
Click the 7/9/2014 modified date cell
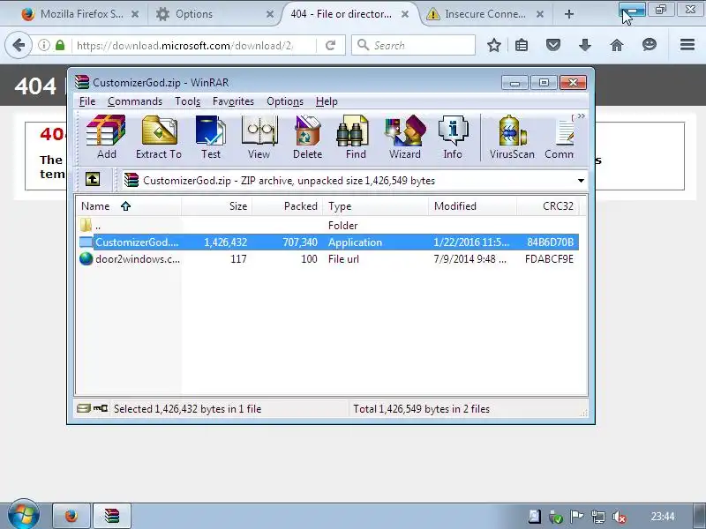pos(469,258)
